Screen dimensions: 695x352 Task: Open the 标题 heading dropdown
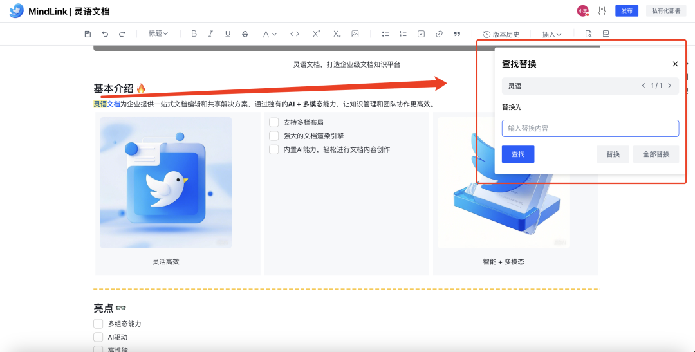pos(158,33)
